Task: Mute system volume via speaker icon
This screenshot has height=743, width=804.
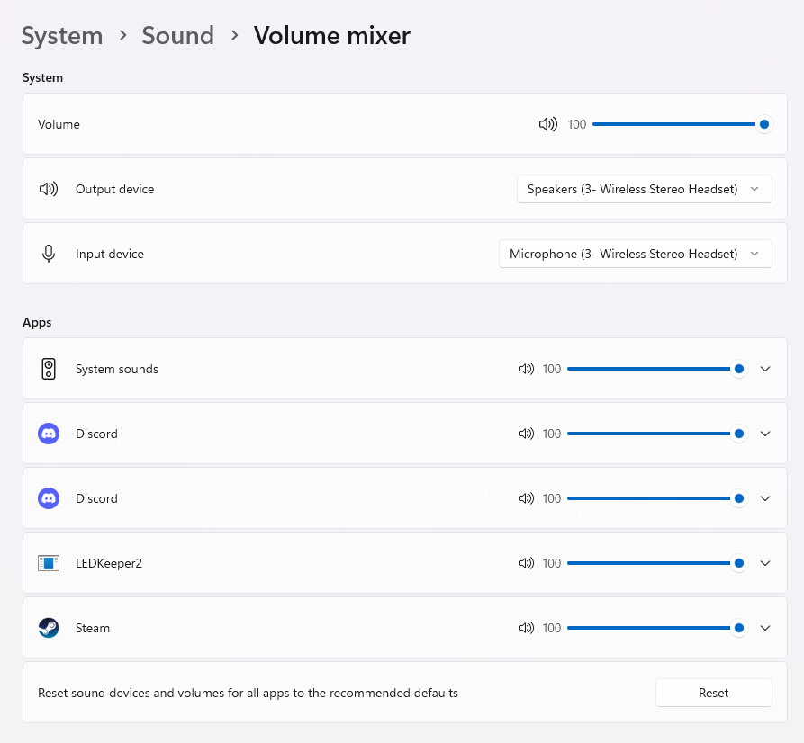Action: click(x=547, y=124)
